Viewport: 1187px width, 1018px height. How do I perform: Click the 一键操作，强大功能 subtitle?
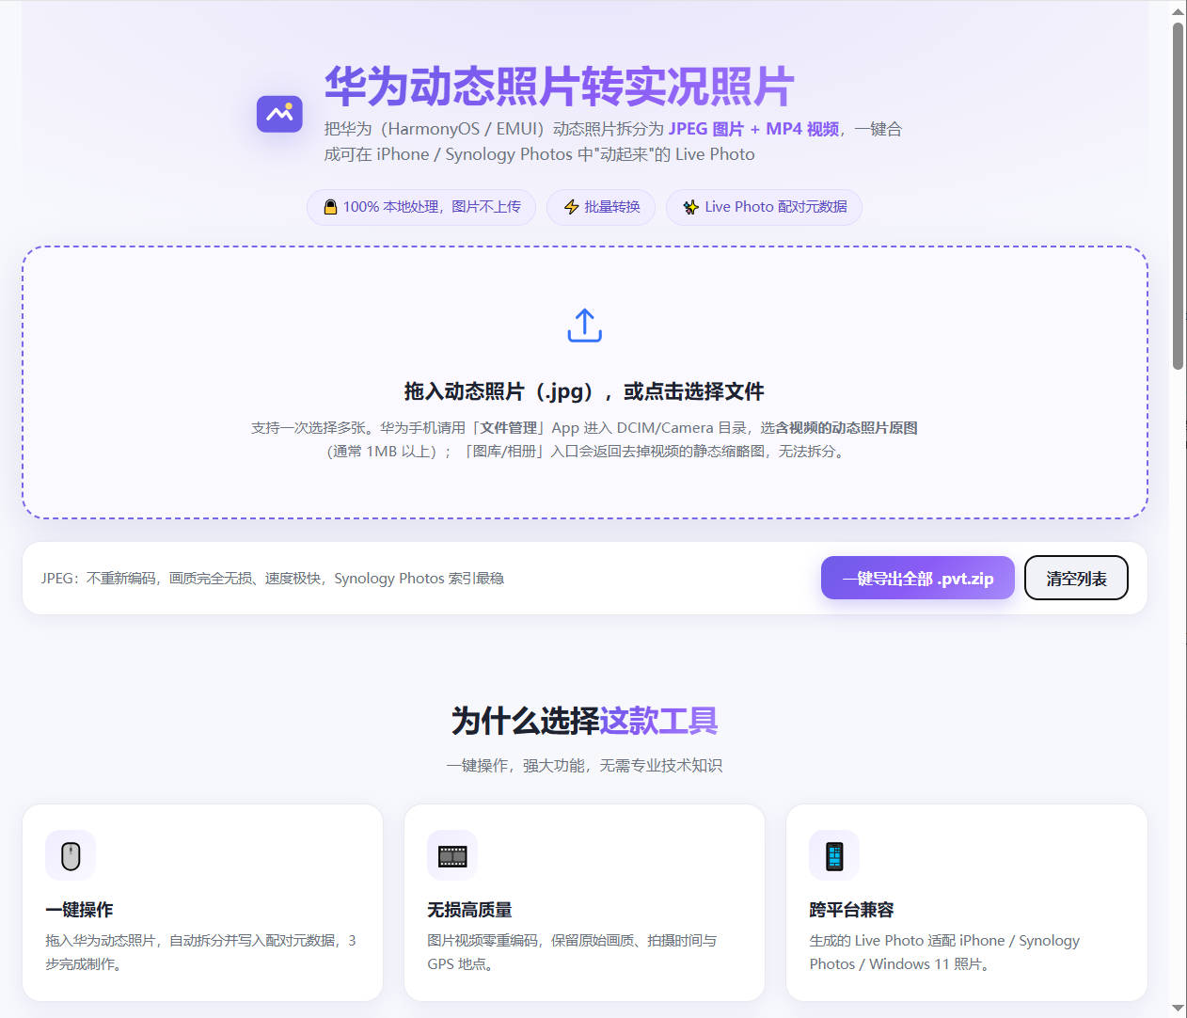[585, 766]
